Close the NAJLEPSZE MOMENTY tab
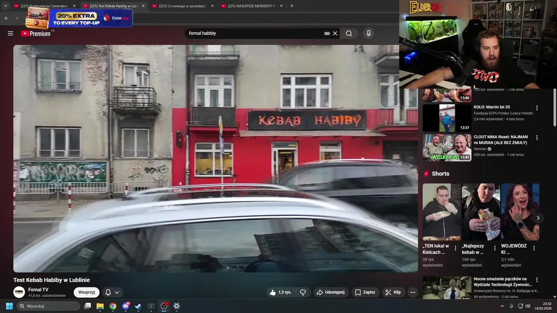The image size is (557, 313). tap(281, 6)
